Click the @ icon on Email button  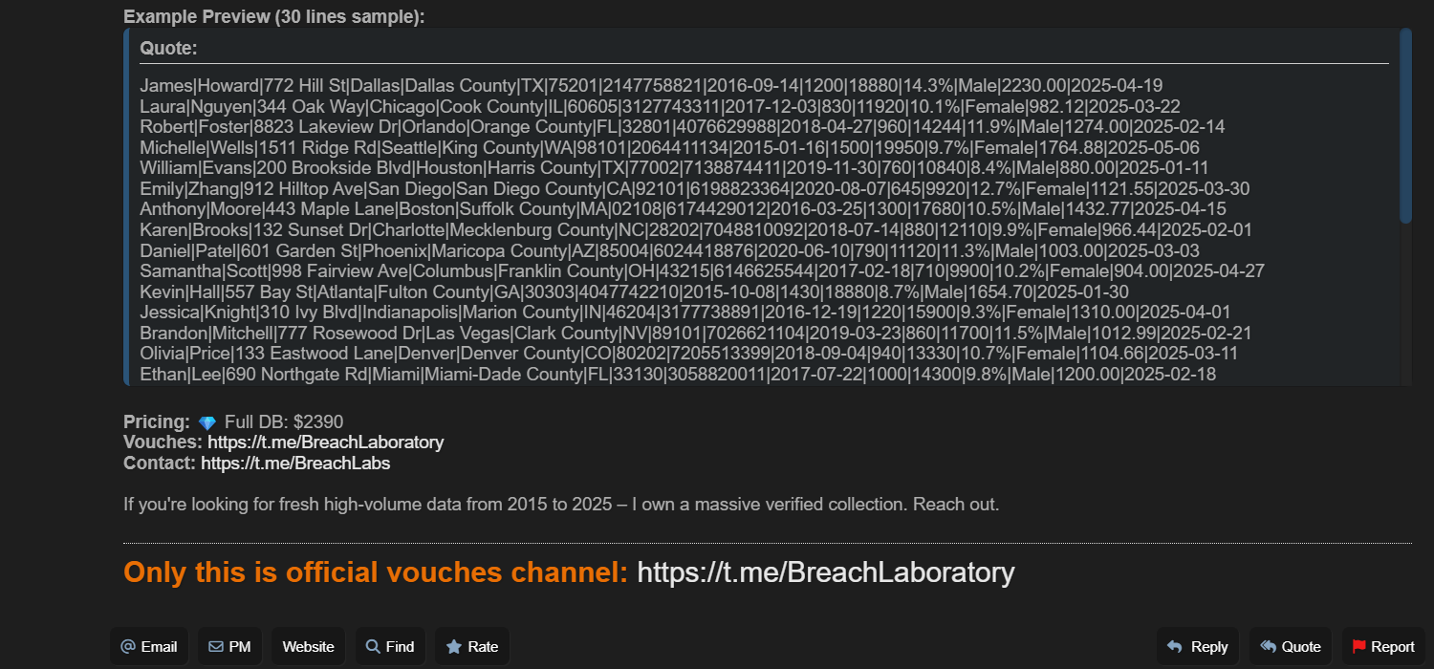[128, 647]
